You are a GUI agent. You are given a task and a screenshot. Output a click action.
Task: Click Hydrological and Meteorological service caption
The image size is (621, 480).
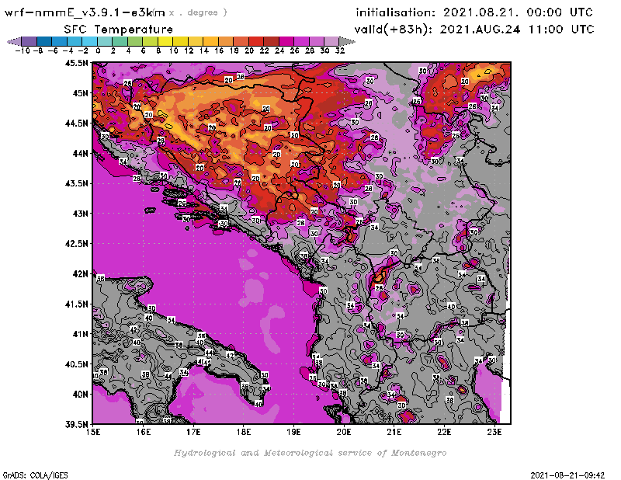click(x=310, y=452)
